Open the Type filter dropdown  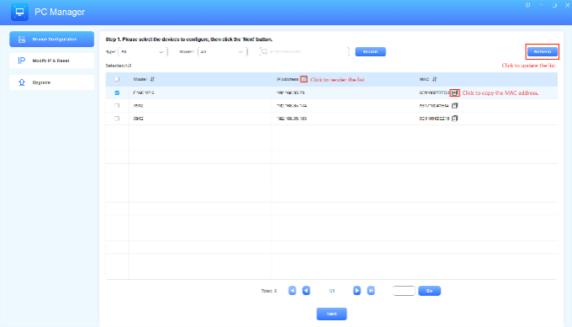(x=143, y=52)
